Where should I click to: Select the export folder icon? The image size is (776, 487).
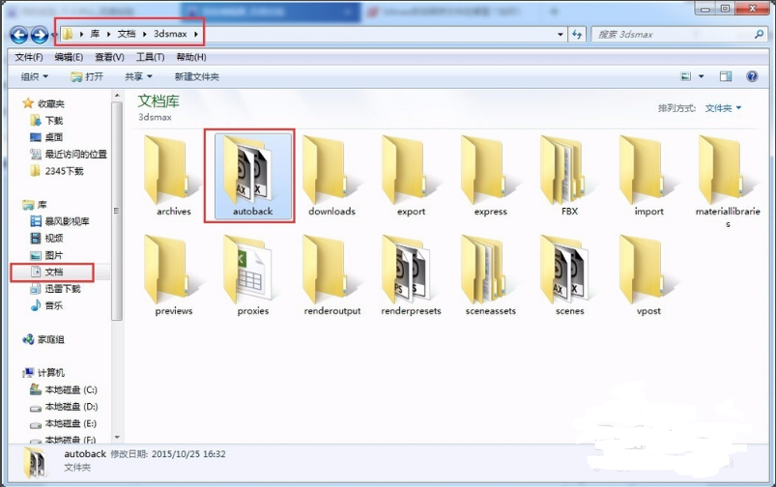411,171
